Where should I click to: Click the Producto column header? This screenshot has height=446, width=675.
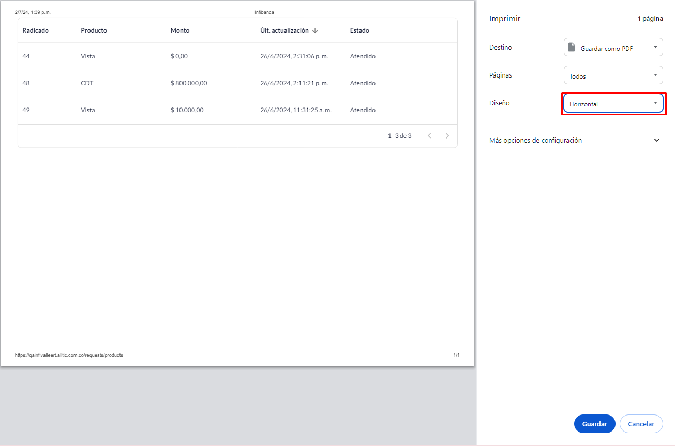(x=94, y=30)
